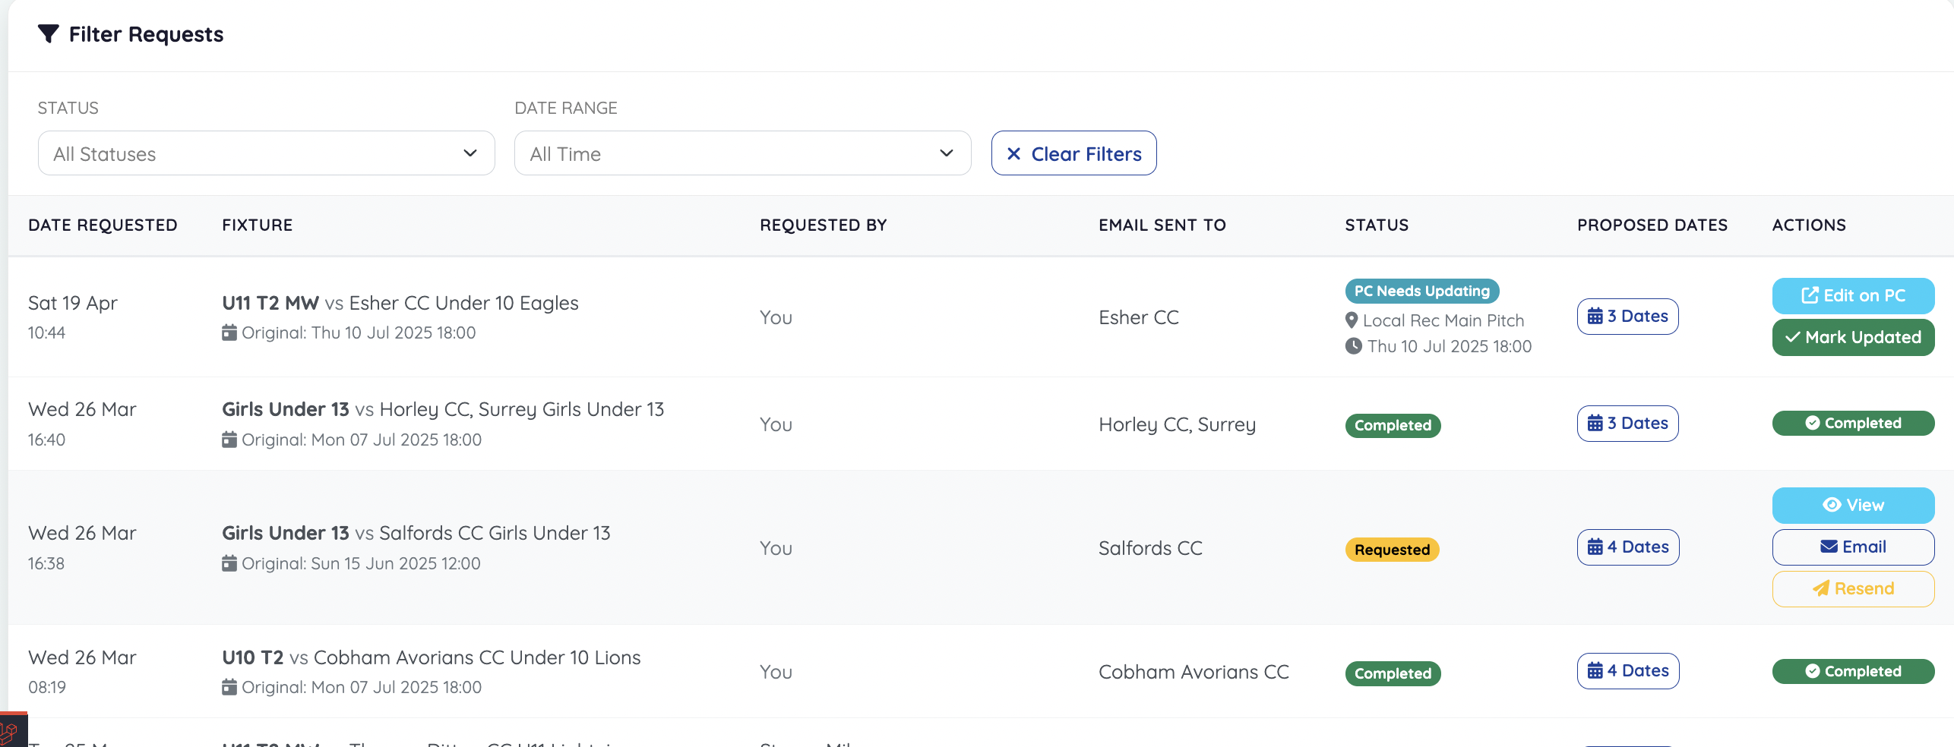Click the eye icon on the View button

[1833, 505]
